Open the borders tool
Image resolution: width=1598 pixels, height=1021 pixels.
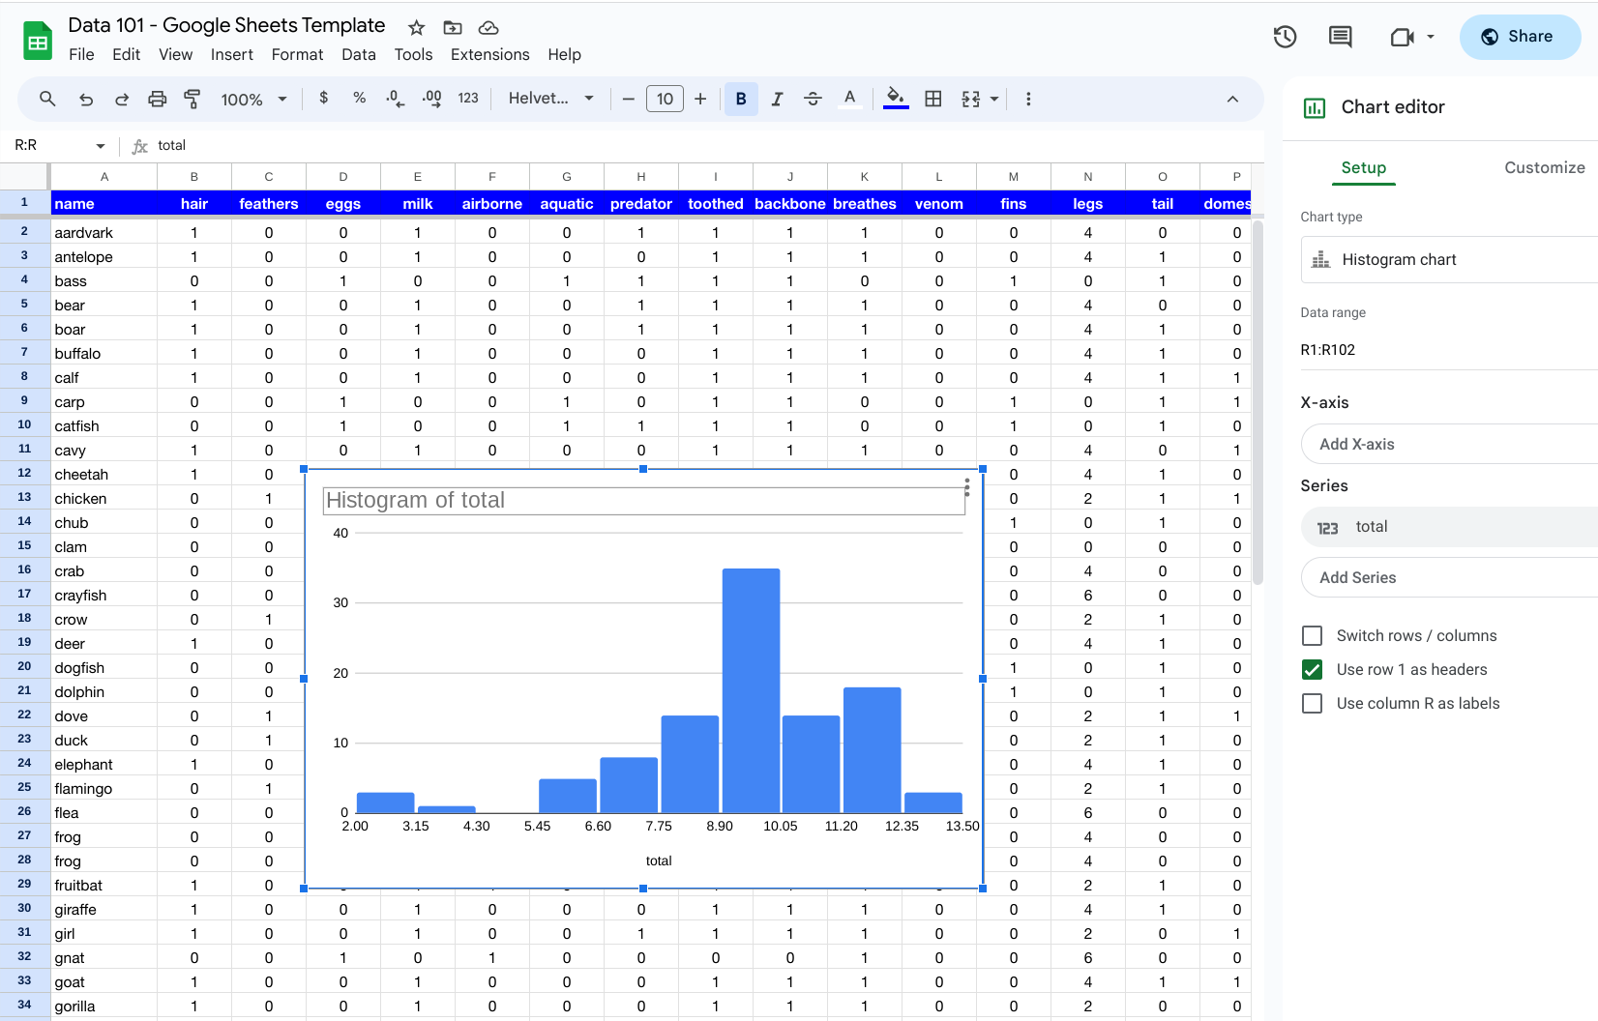(x=932, y=99)
